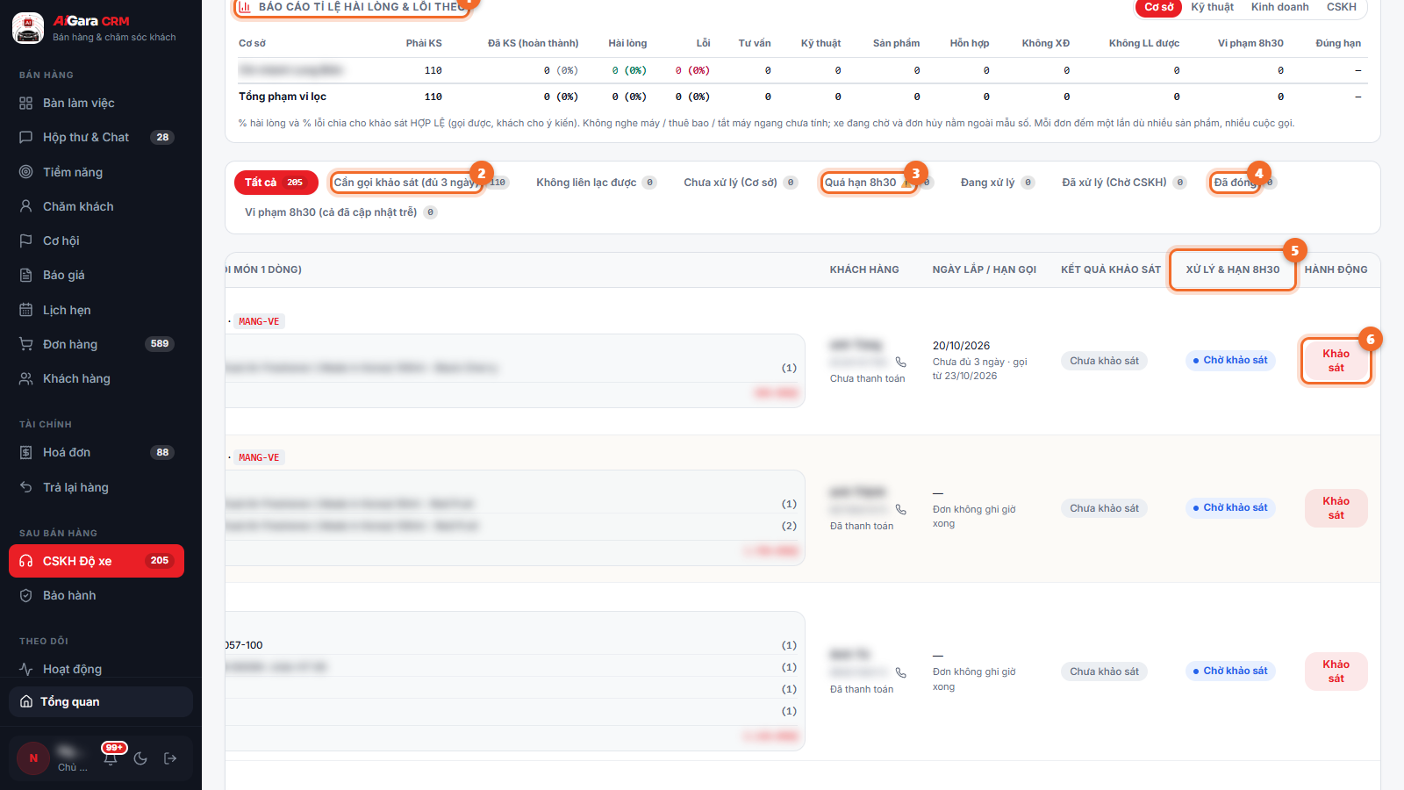Viewport: 1404px width, 790px height.
Task: Open Lịch hẹn calendar page
Action: (x=97, y=310)
